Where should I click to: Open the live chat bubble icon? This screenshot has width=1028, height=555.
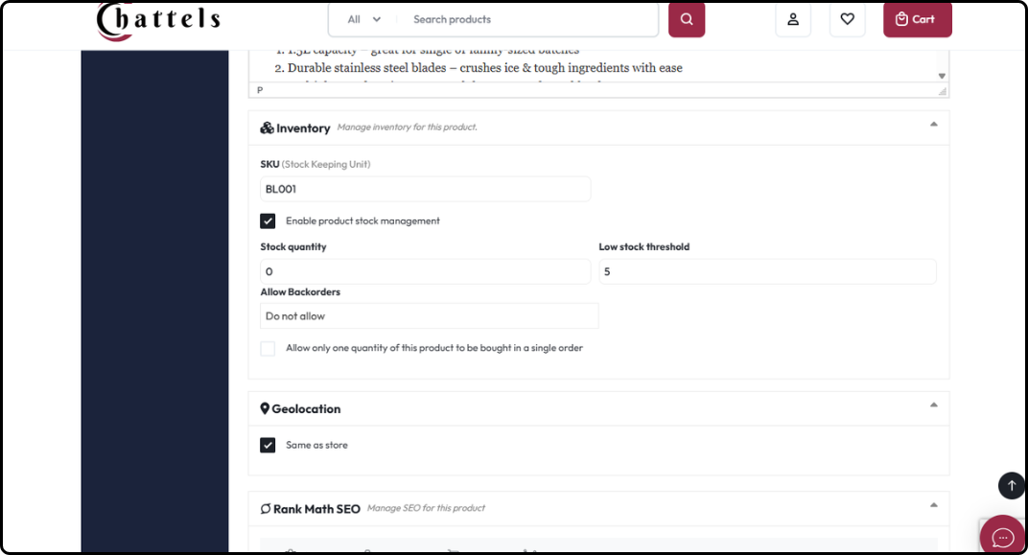point(1002,537)
